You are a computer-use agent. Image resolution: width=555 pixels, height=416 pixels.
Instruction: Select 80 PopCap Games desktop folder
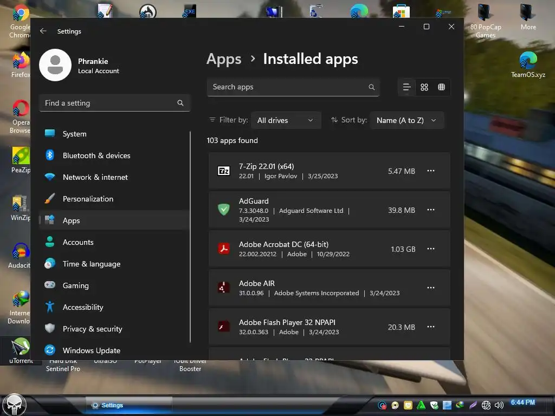(485, 21)
